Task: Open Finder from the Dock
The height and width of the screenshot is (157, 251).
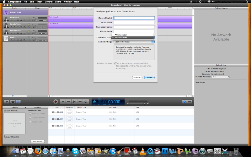Action: tap(16, 151)
